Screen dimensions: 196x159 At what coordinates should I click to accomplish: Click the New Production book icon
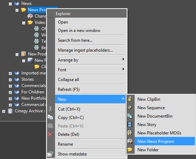click(x=23, y=54)
